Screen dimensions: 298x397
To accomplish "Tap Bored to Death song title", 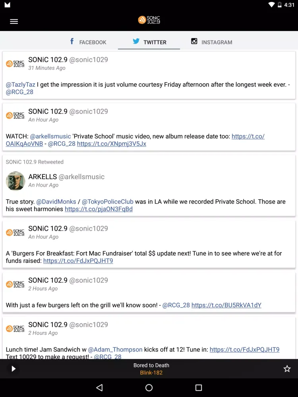I will point(151,365).
